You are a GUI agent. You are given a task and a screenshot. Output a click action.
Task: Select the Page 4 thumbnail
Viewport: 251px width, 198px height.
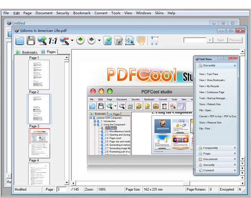click(x=39, y=174)
